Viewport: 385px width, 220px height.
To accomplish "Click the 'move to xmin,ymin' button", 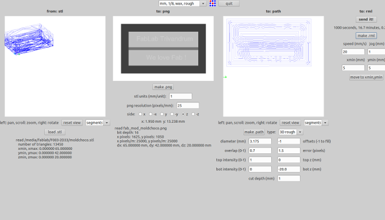I will pos(366,77).
